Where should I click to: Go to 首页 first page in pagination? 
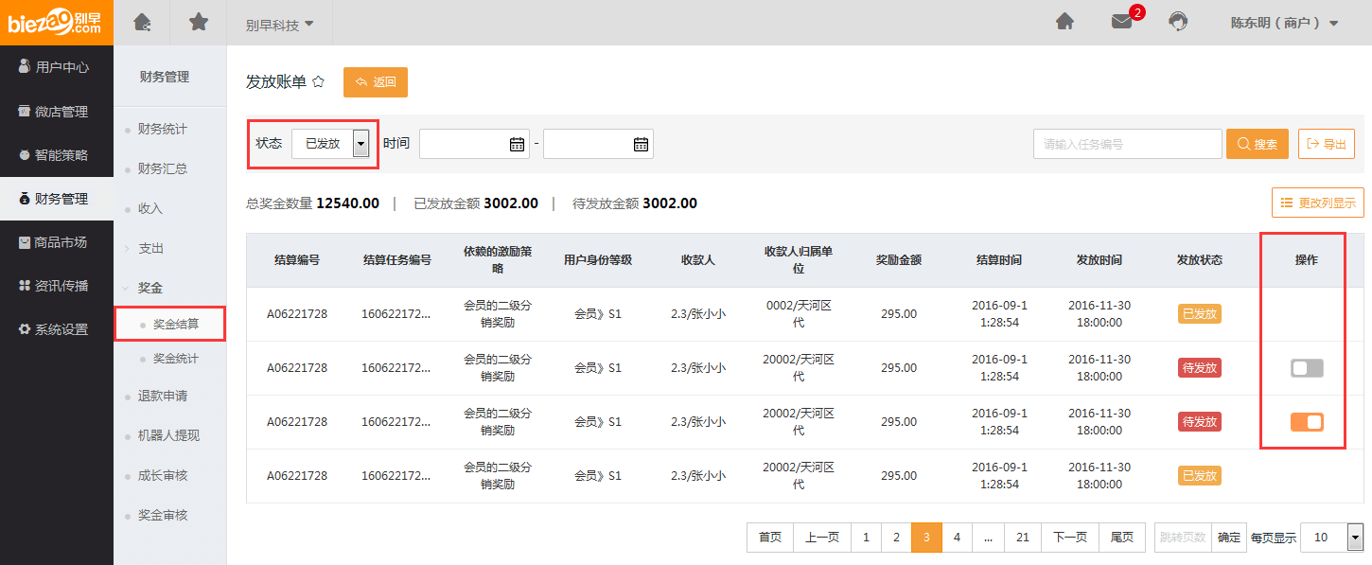coord(770,537)
